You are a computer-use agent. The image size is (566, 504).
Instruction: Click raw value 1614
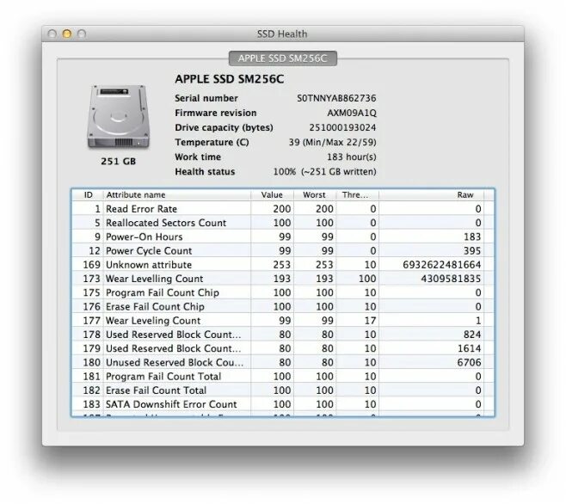click(x=470, y=348)
